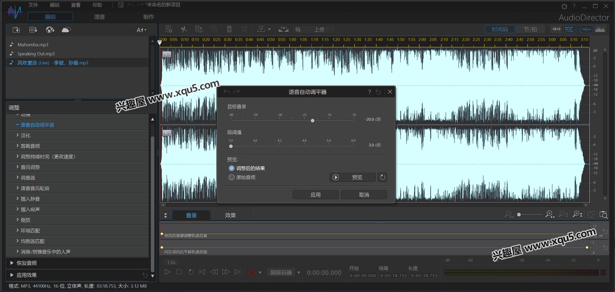
Task: Click the upload button in toolbar
Action: (314, 29)
